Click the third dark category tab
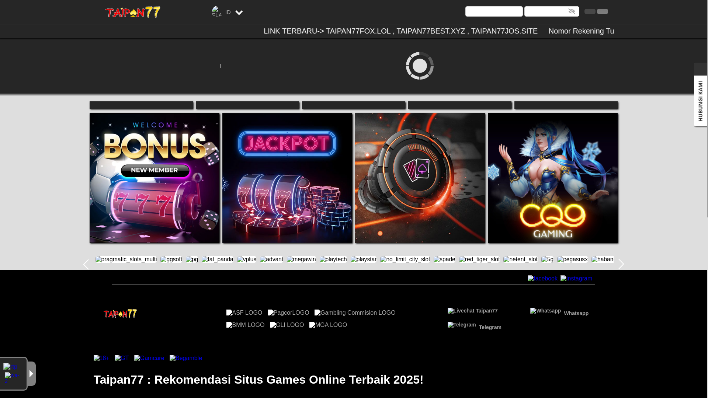This screenshot has width=708, height=398. click(354, 105)
